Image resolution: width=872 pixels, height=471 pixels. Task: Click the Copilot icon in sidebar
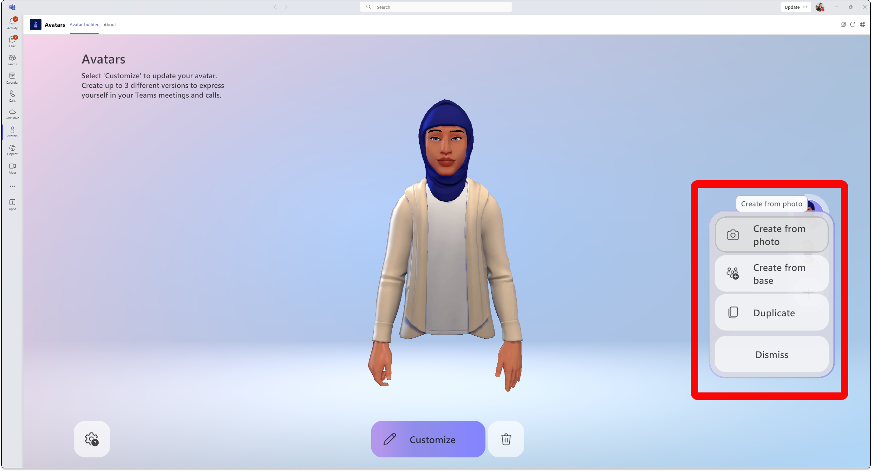[x=12, y=150]
